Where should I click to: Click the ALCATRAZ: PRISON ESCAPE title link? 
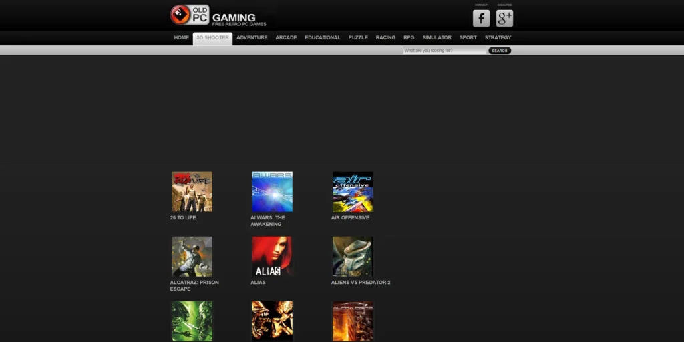[194, 285]
